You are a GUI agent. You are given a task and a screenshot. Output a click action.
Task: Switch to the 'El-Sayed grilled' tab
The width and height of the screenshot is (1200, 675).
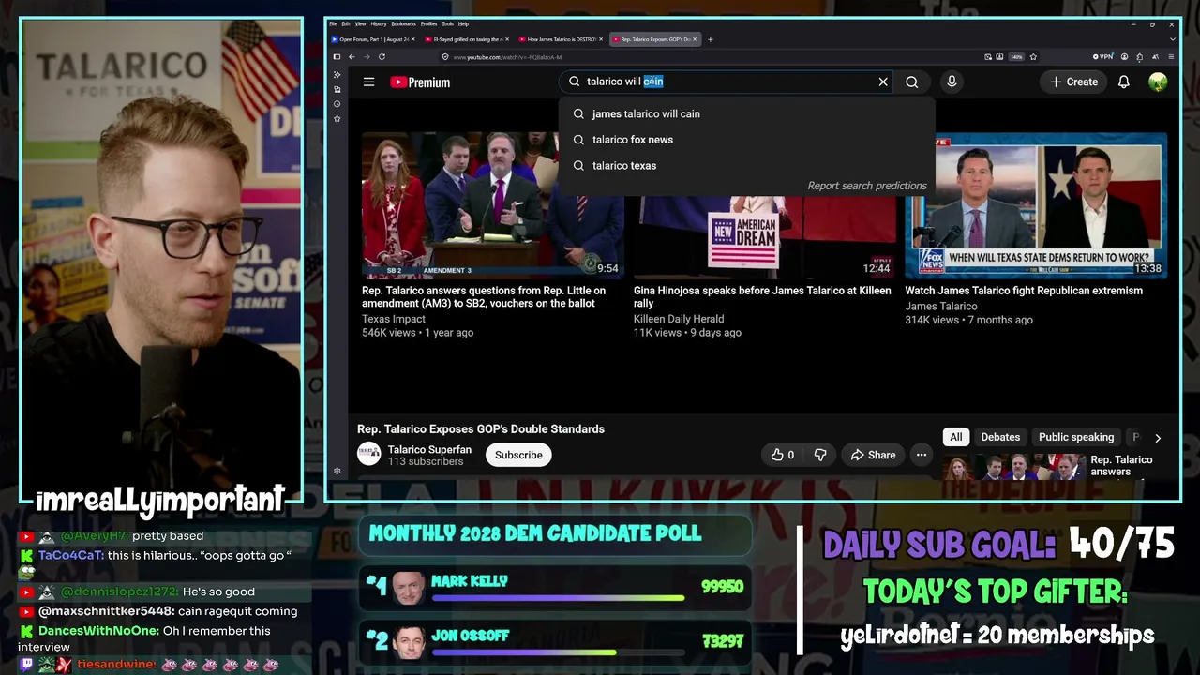click(465, 39)
